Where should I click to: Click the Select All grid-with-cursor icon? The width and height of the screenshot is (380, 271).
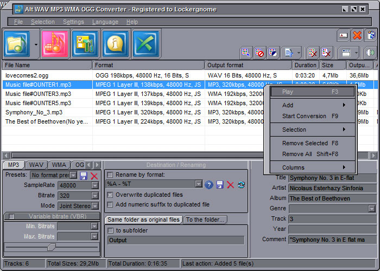246,53
